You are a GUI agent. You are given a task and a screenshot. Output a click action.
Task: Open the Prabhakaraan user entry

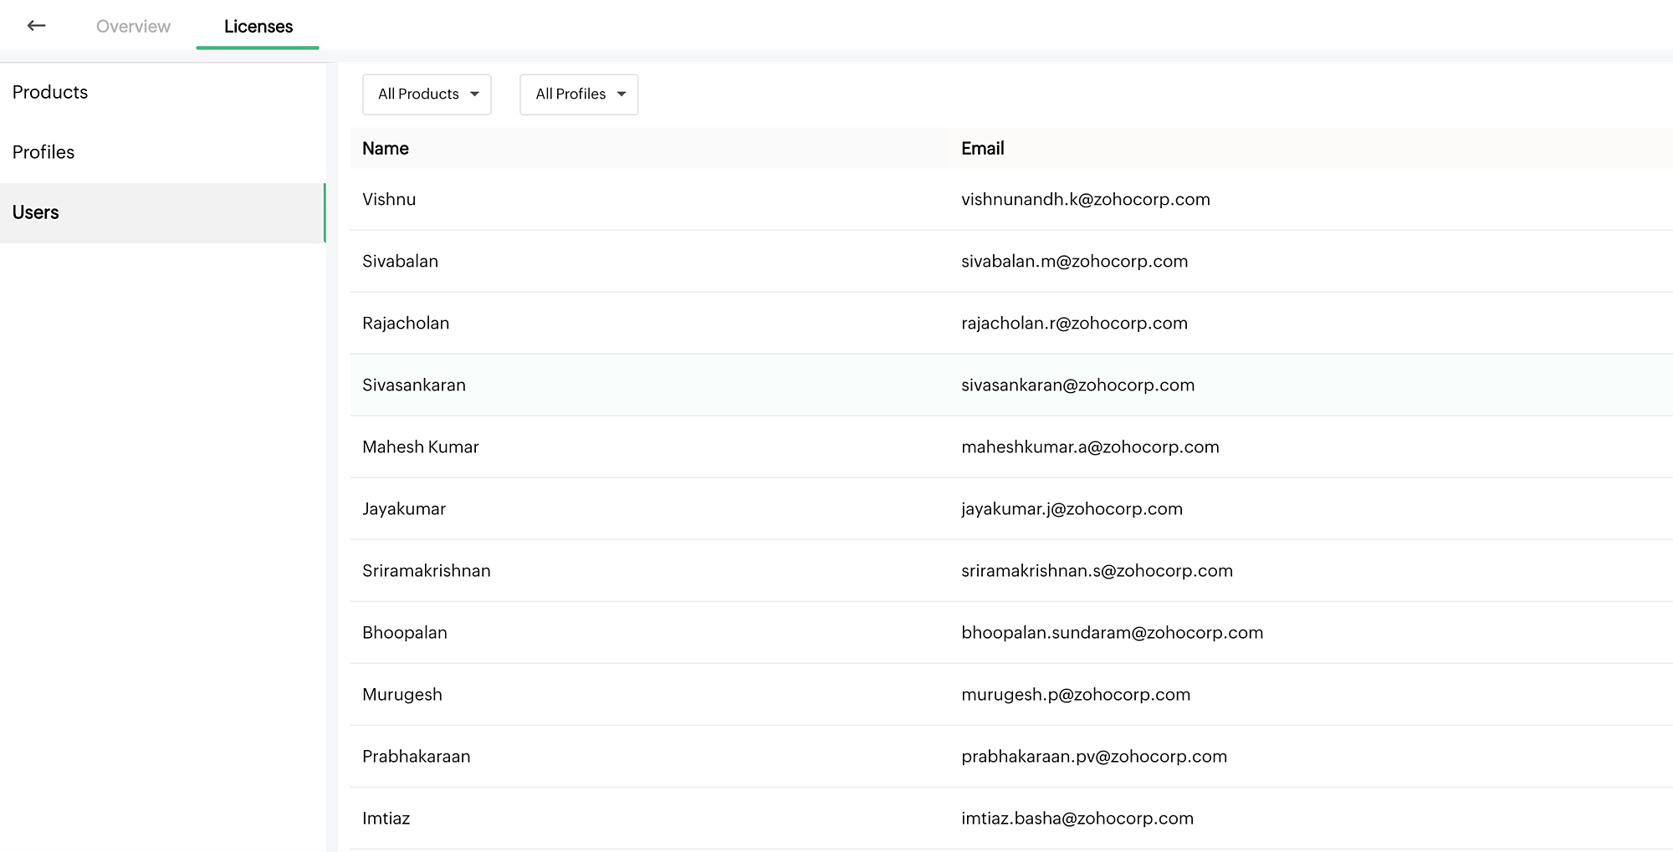(417, 757)
